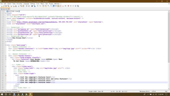Open the user-defined language dialog icon
This screenshot has width=170, height=96.
tap(56, 6)
